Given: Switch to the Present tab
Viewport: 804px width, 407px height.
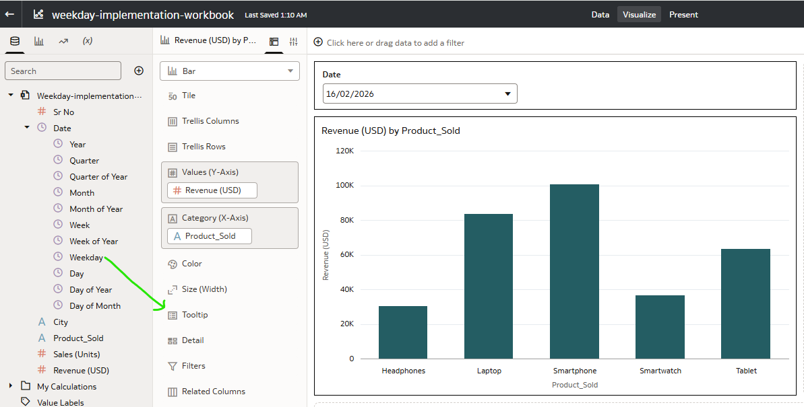Looking at the screenshot, I should (x=683, y=14).
